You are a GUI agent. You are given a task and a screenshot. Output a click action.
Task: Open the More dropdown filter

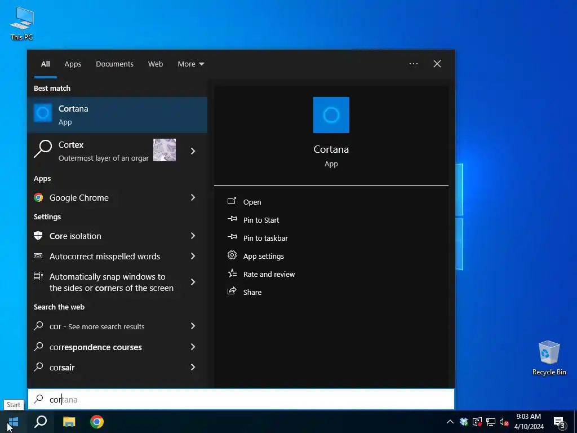[x=190, y=64]
